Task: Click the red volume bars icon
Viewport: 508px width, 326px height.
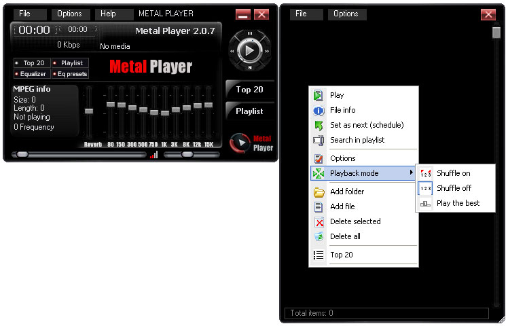Action: pyautogui.click(x=154, y=155)
